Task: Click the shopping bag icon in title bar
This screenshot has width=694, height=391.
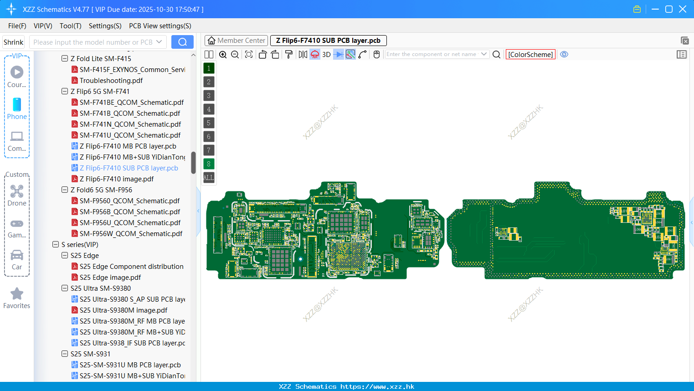Action: tap(637, 9)
